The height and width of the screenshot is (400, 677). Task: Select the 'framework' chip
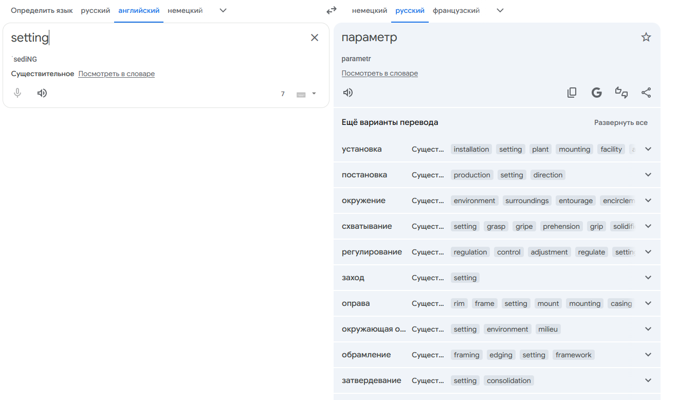point(574,355)
